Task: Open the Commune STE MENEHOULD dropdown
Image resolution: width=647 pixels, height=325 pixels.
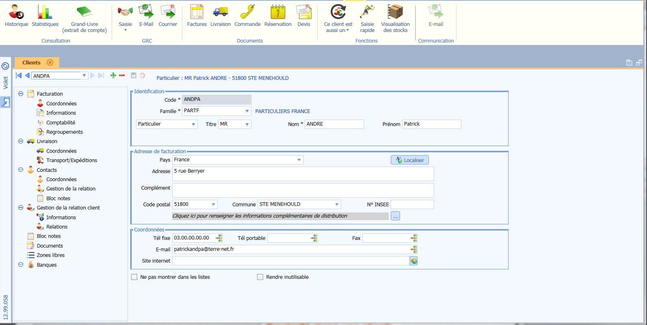Action: [337, 204]
